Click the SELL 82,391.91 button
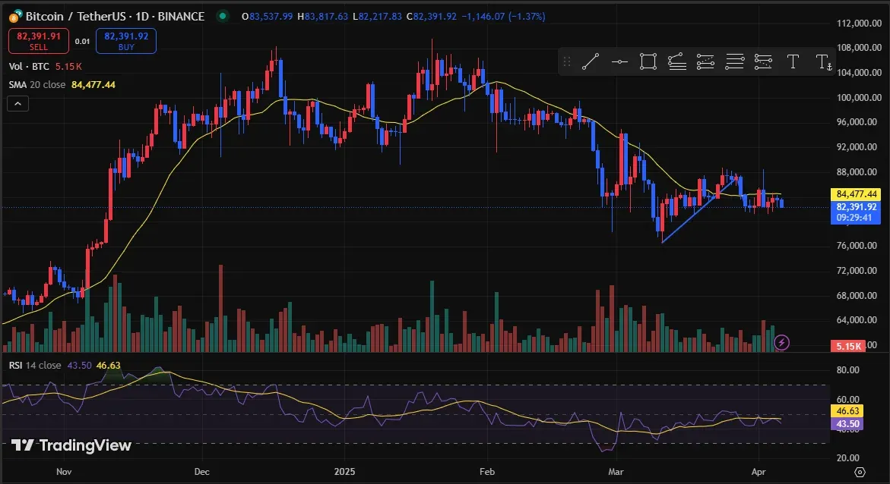 [x=39, y=41]
